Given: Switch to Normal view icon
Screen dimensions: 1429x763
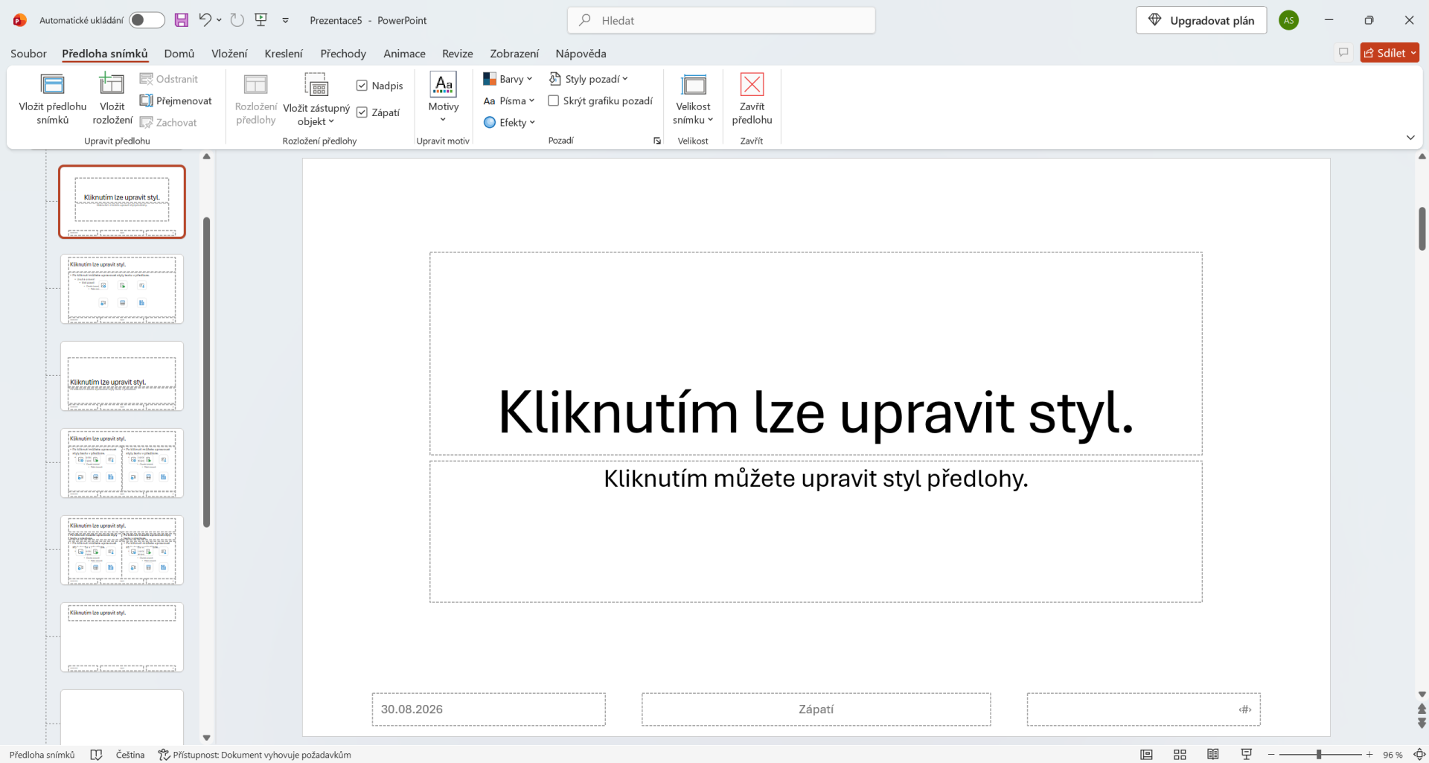Looking at the screenshot, I should coord(1146,755).
